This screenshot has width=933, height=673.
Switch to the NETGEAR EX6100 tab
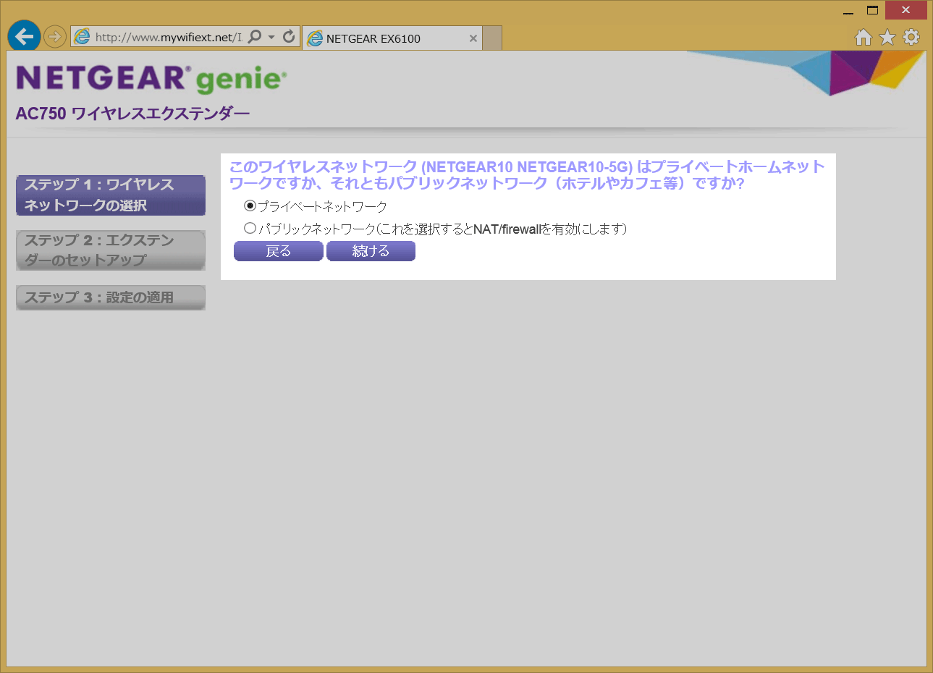point(384,38)
